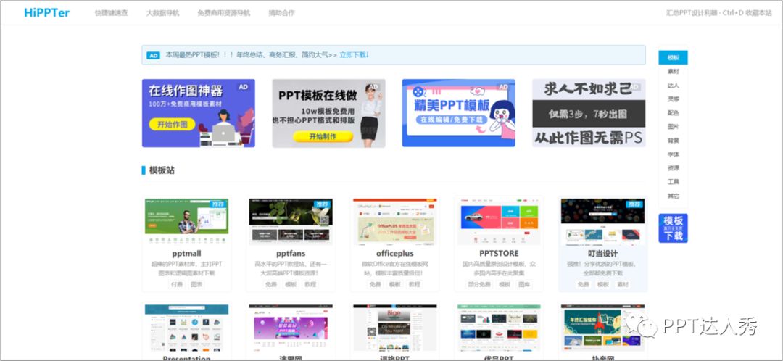Click the 免费 tag under officeplus
This screenshot has width=783, height=361.
point(375,284)
